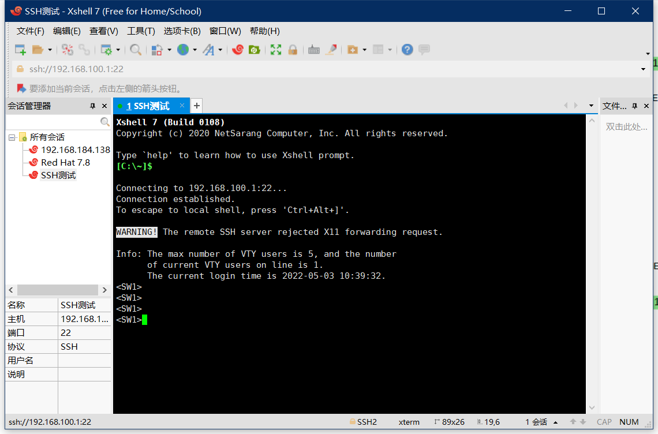Launch Xmanager red swirl icon
658x434 pixels.
point(238,50)
